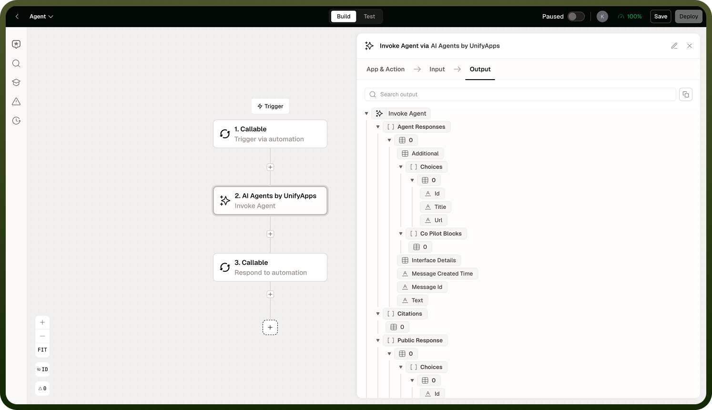Viewport: 712px width, 410px height.
Task: Collapse item 0 under Public Response
Action: coord(389,354)
